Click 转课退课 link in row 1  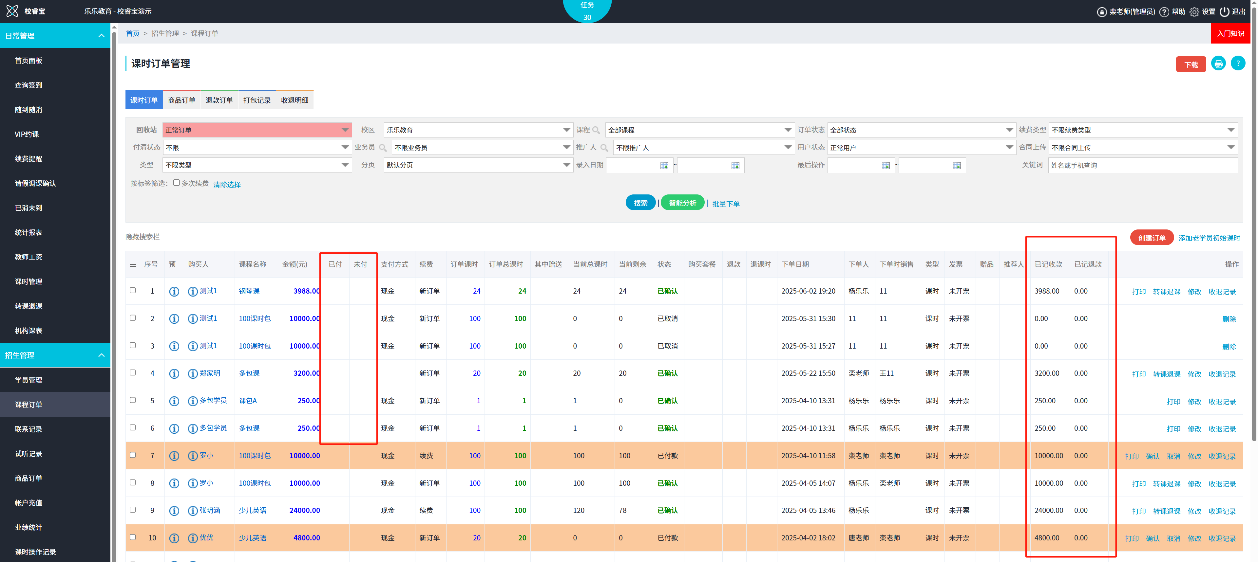pyautogui.click(x=1166, y=292)
